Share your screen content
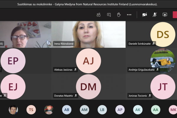Image resolution: width=177 pixels, height=118 pixels. coord(165,15)
